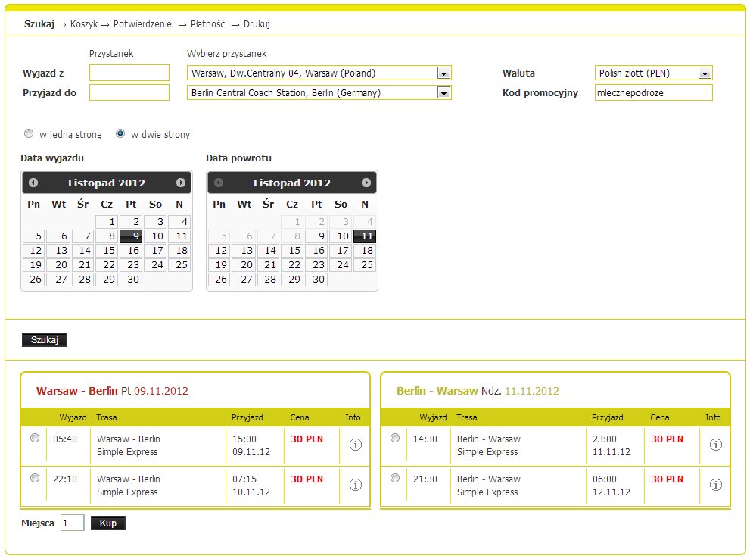Go to previous month in return calendar
Image resolution: width=750 pixels, height=559 pixels.
click(x=219, y=183)
